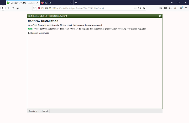Click the insecure connection padlock icon

[x=39, y=8]
